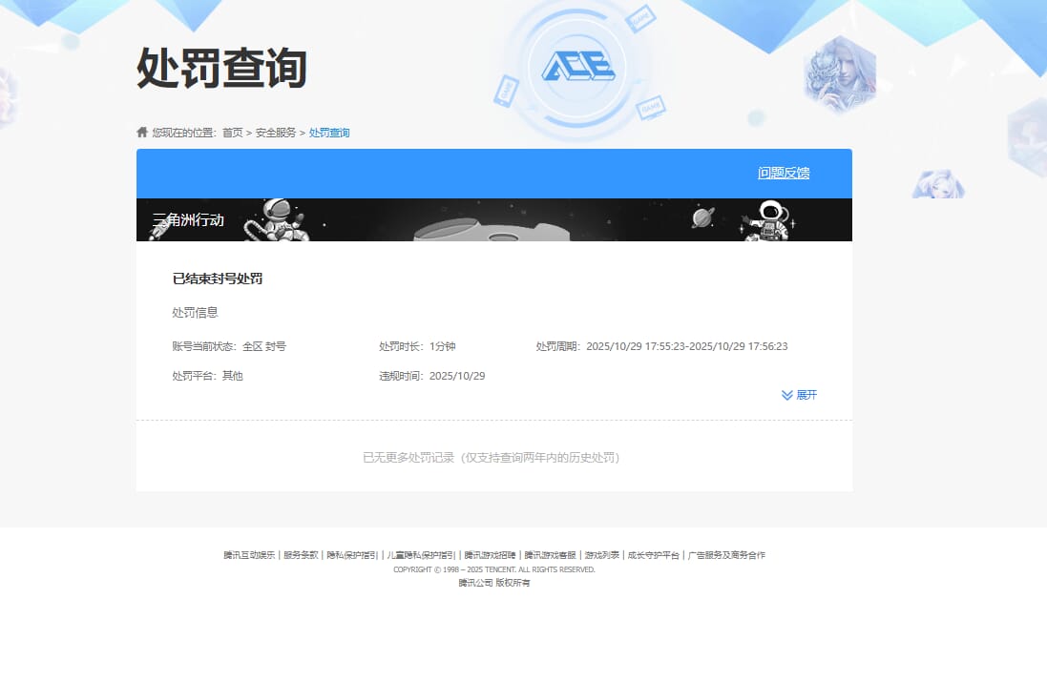The width and height of the screenshot is (1047, 682).
Task: Visit 腾讯游戏客服 from the footer
Action: click(550, 555)
